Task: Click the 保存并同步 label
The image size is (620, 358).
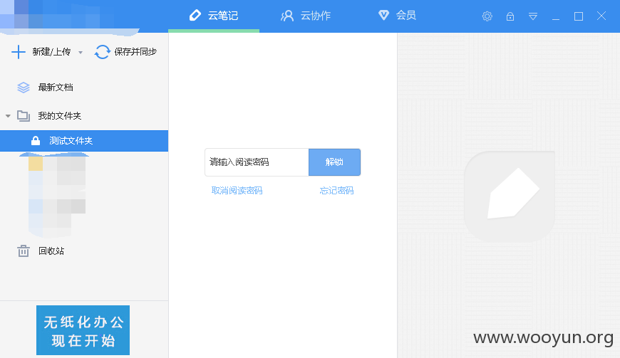Action: tap(135, 52)
